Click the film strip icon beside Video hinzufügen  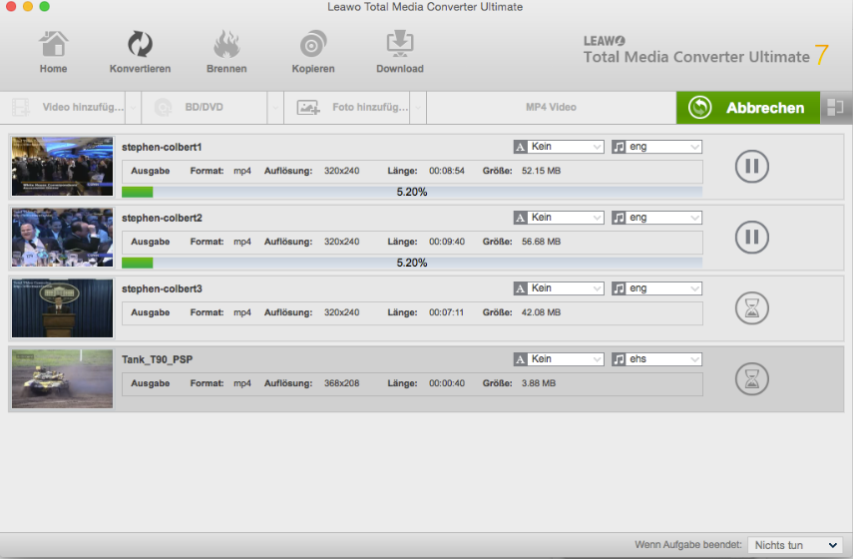(21, 107)
